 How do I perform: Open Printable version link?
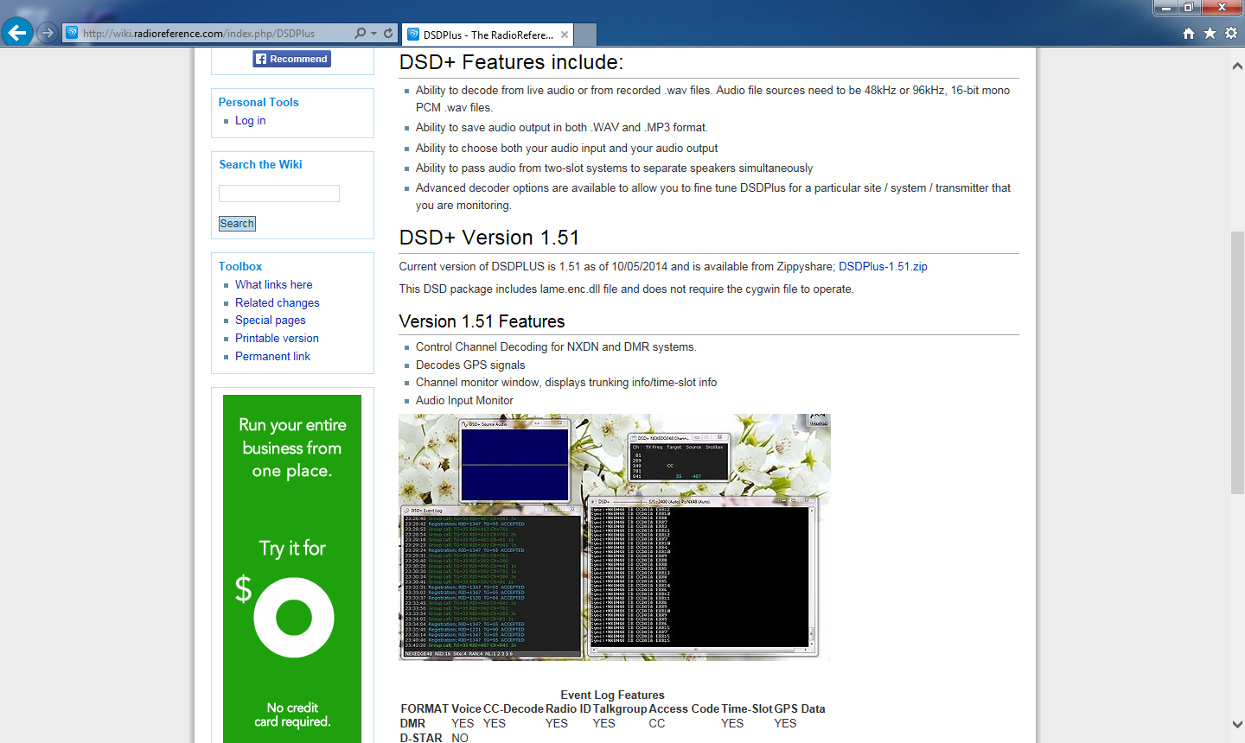pyautogui.click(x=277, y=338)
